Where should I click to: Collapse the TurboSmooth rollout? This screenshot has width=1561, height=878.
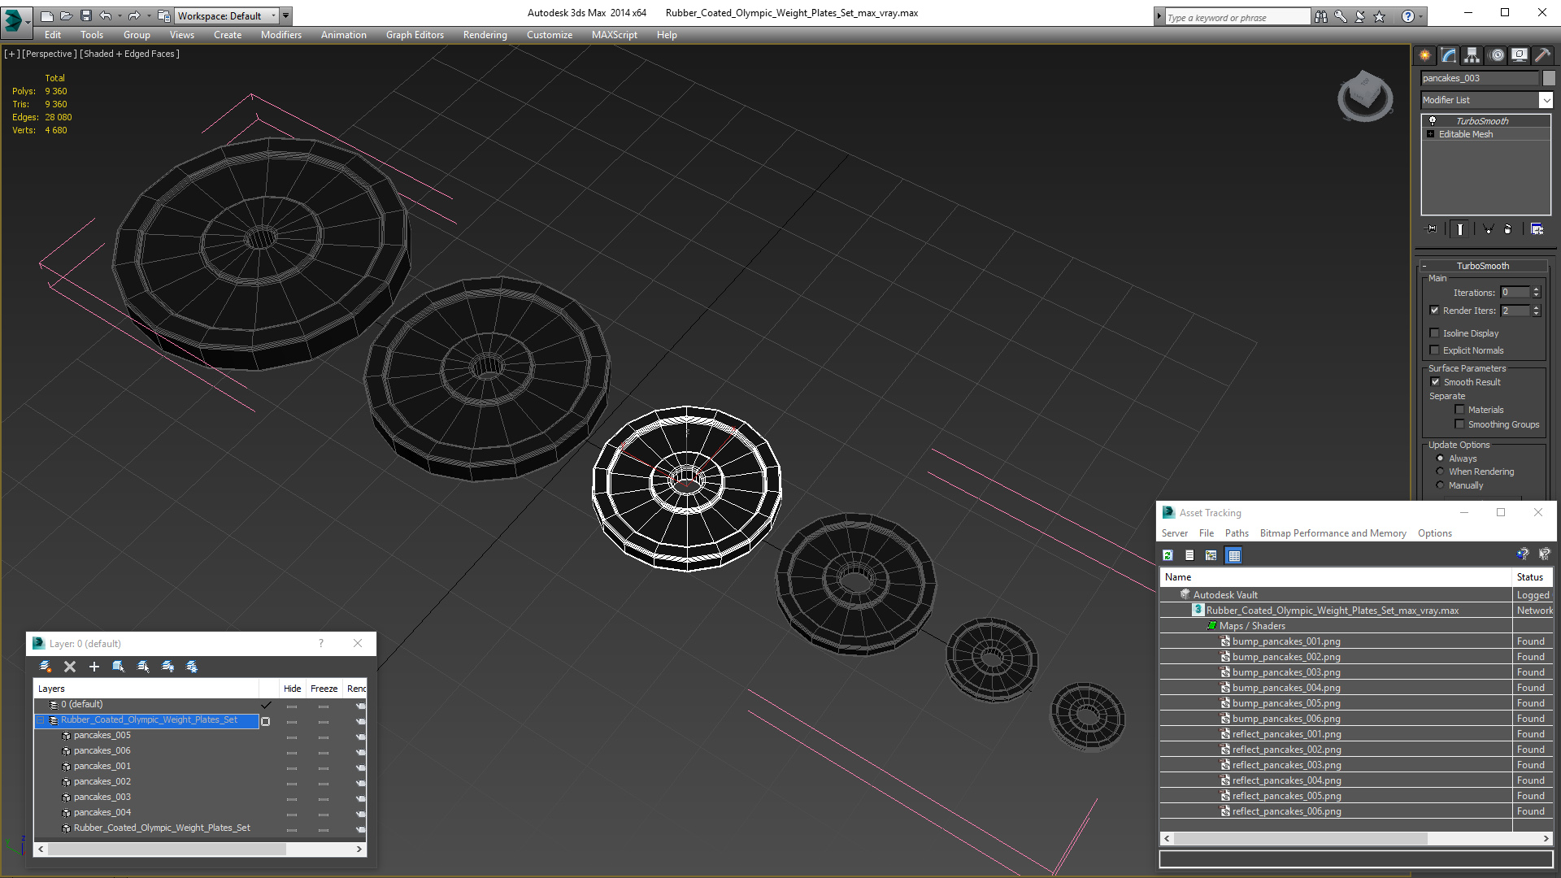1483,266
